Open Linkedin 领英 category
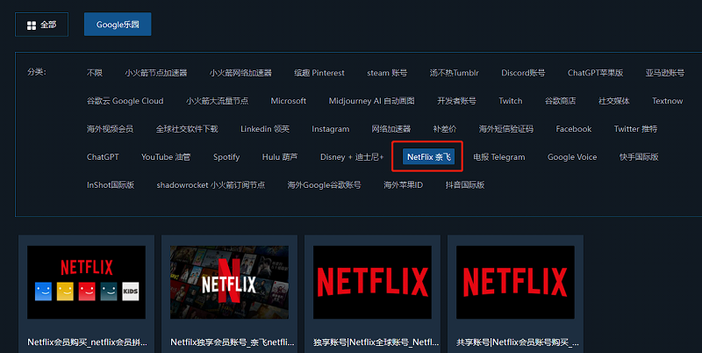The height and width of the screenshot is (353, 702). 265,129
